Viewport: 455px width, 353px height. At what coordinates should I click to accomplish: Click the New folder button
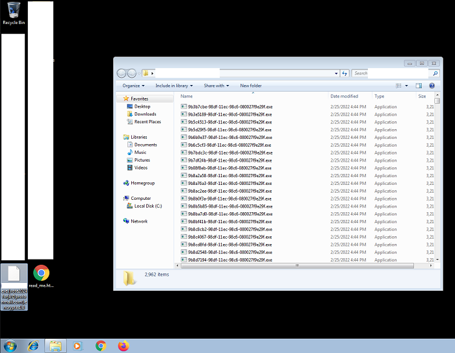251,86
